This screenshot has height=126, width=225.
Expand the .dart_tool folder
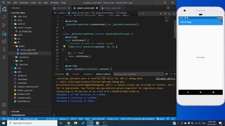12,16
